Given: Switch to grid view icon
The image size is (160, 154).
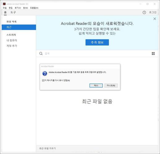Looking at the screenshot, I should point(153,54).
